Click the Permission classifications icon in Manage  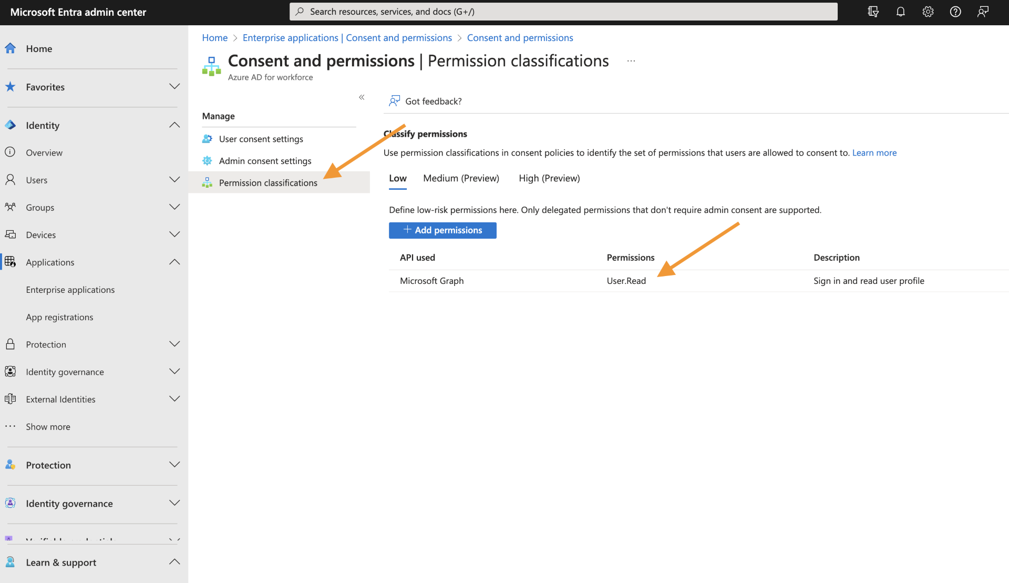tap(208, 182)
